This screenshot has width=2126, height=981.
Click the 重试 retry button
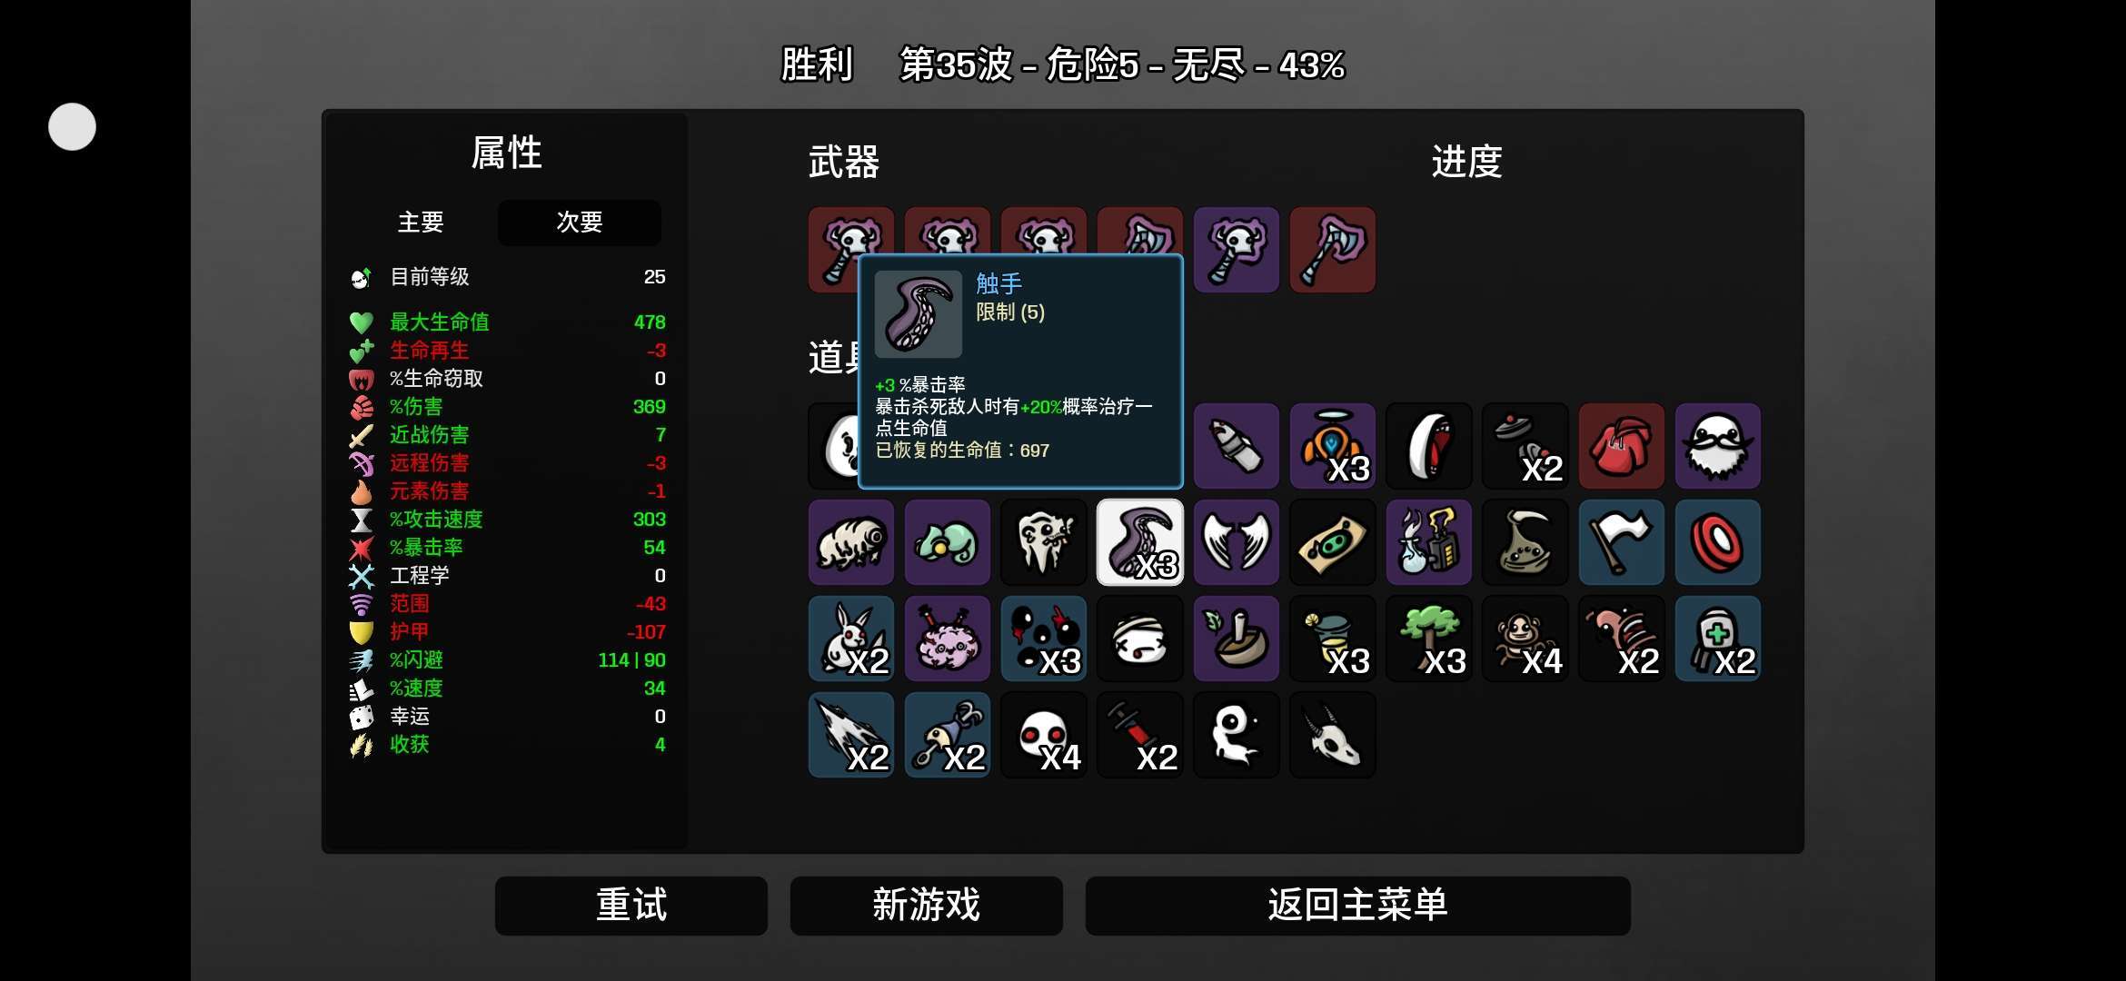click(x=631, y=906)
